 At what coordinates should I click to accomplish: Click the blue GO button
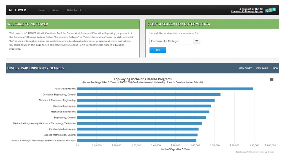click(x=158, y=50)
